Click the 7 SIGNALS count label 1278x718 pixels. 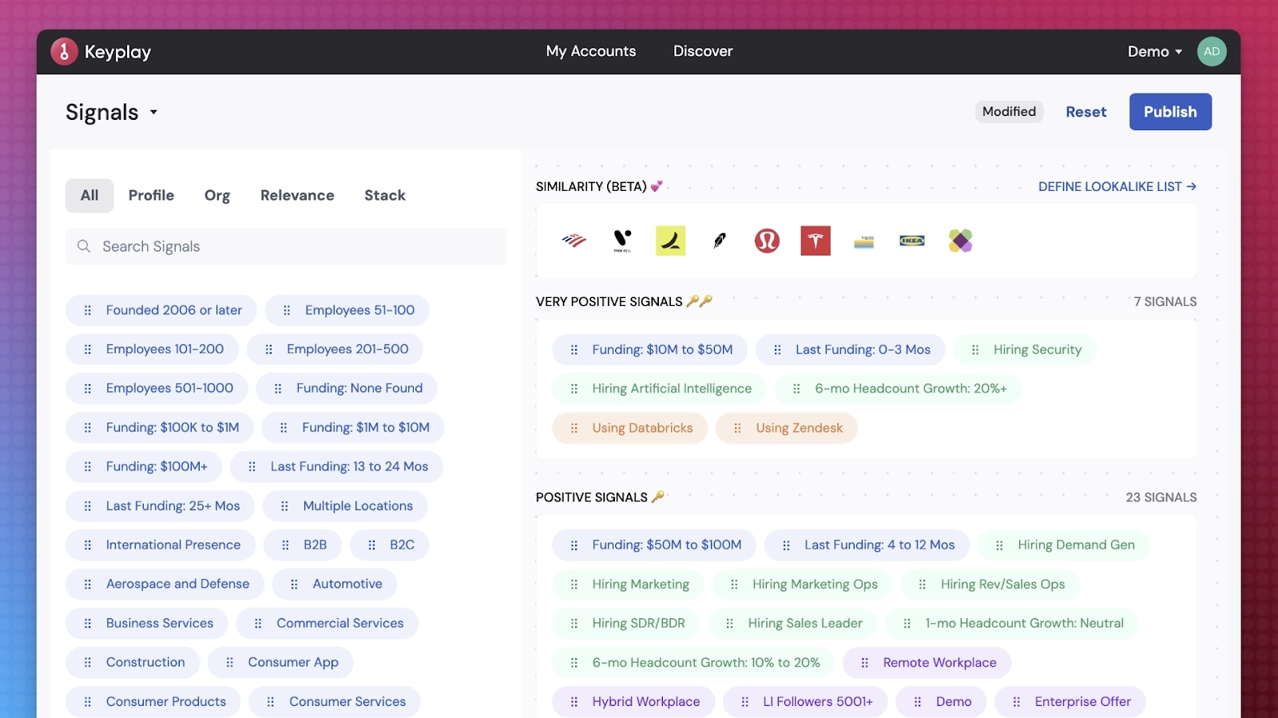[x=1165, y=302]
